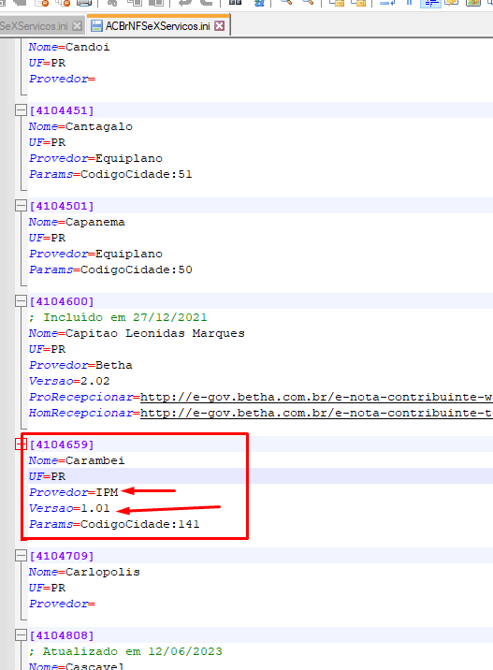Collapse the [4104451] section fold marker

[x=21, y=110]
